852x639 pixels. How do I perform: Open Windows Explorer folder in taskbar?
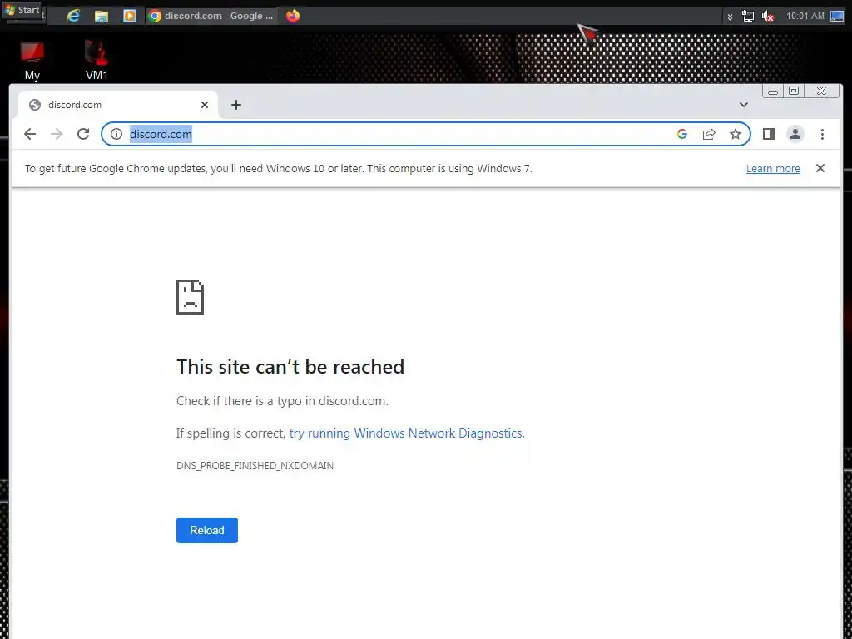(x=101, y=16)
